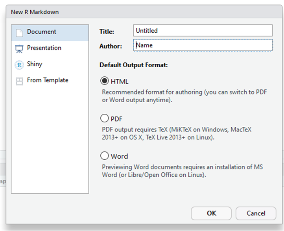Choose PDF as default output format

(x=105, y=118)
